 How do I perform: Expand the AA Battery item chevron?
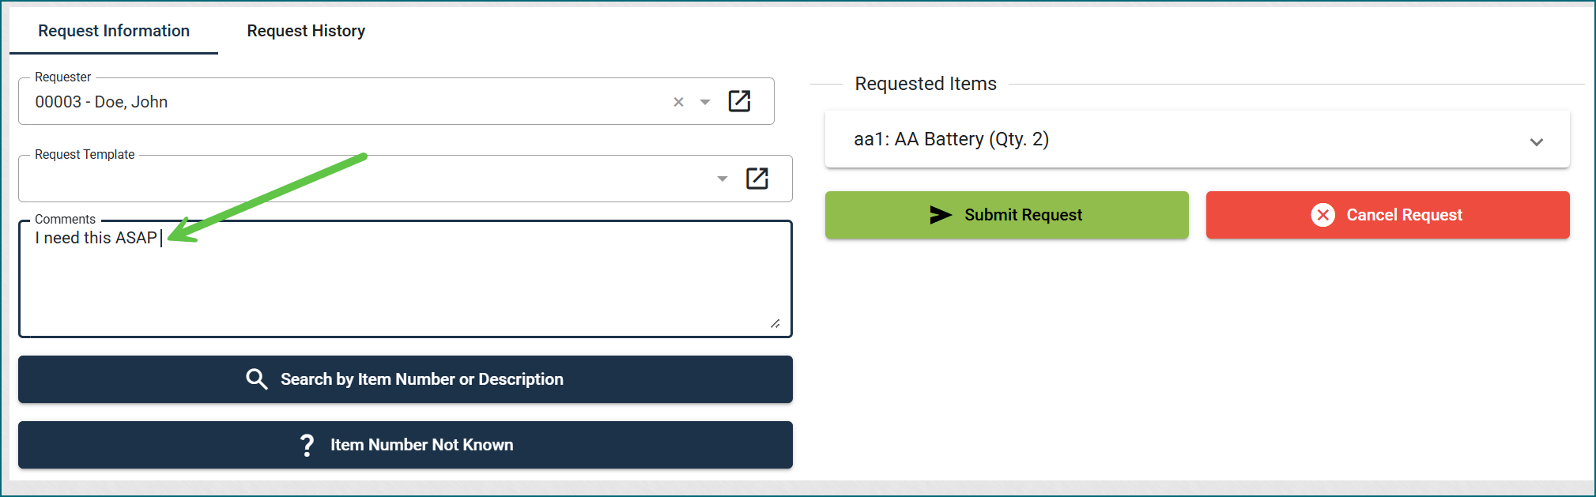click(1537, 142)
